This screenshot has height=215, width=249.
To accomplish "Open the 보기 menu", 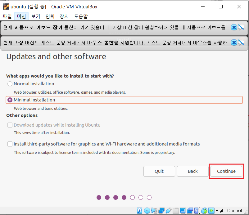I will [x=36, y=16].
